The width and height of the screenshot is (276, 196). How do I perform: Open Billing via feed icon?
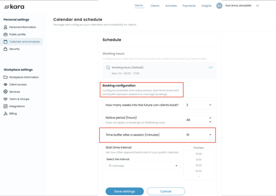(5, 113)
